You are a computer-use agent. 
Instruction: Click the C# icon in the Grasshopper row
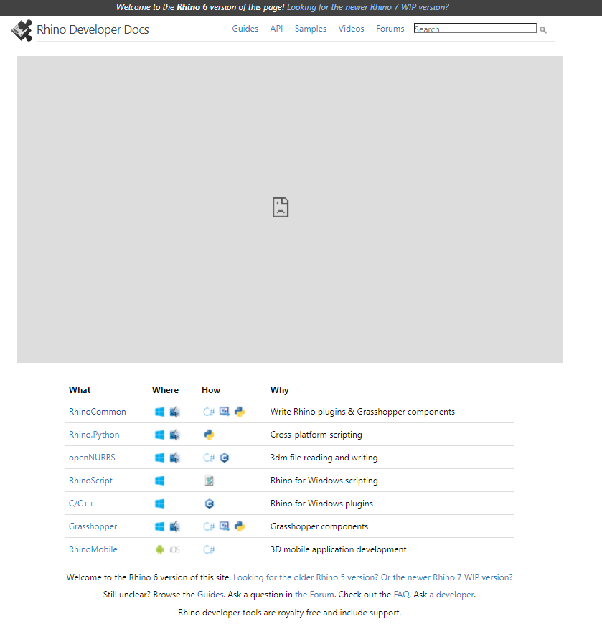(209, 527)
